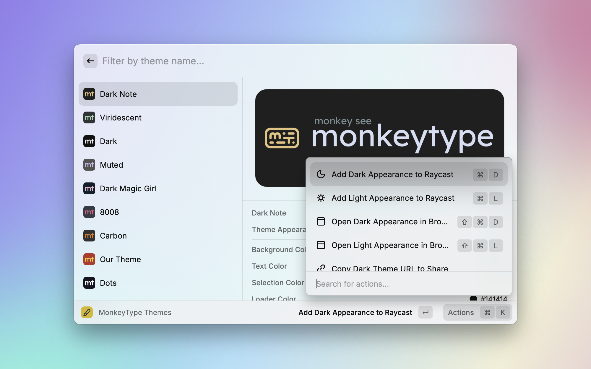Select the Dark Magic Girl theme icon

(x=89, y=188)
